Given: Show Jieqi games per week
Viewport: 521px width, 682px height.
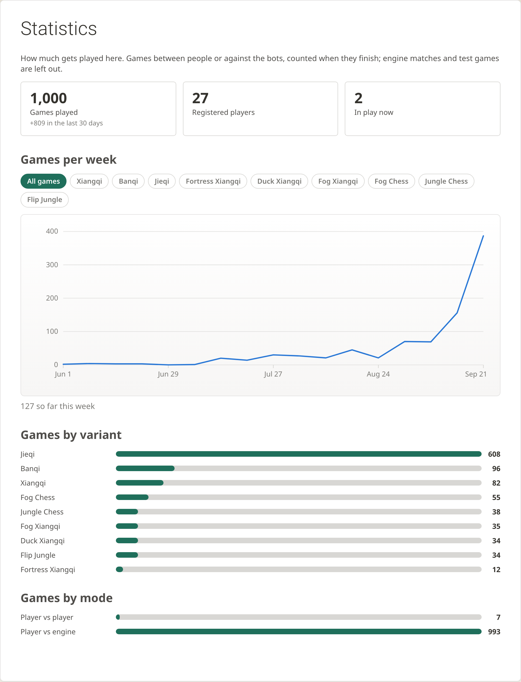Looking at the screenshot, I should coord(162,181).
